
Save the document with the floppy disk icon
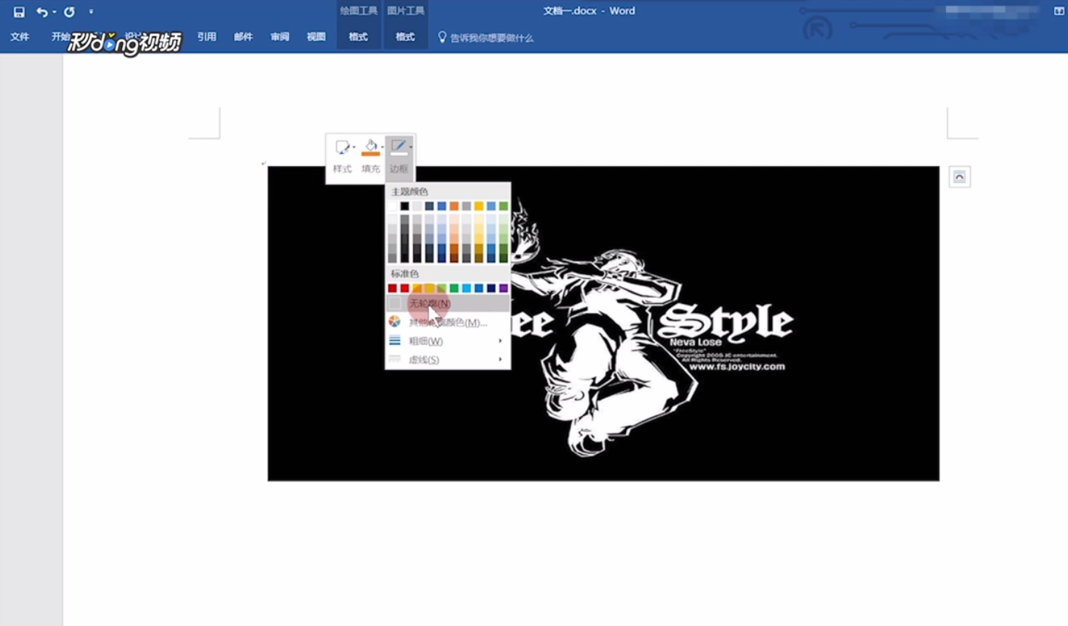point(19,12)
